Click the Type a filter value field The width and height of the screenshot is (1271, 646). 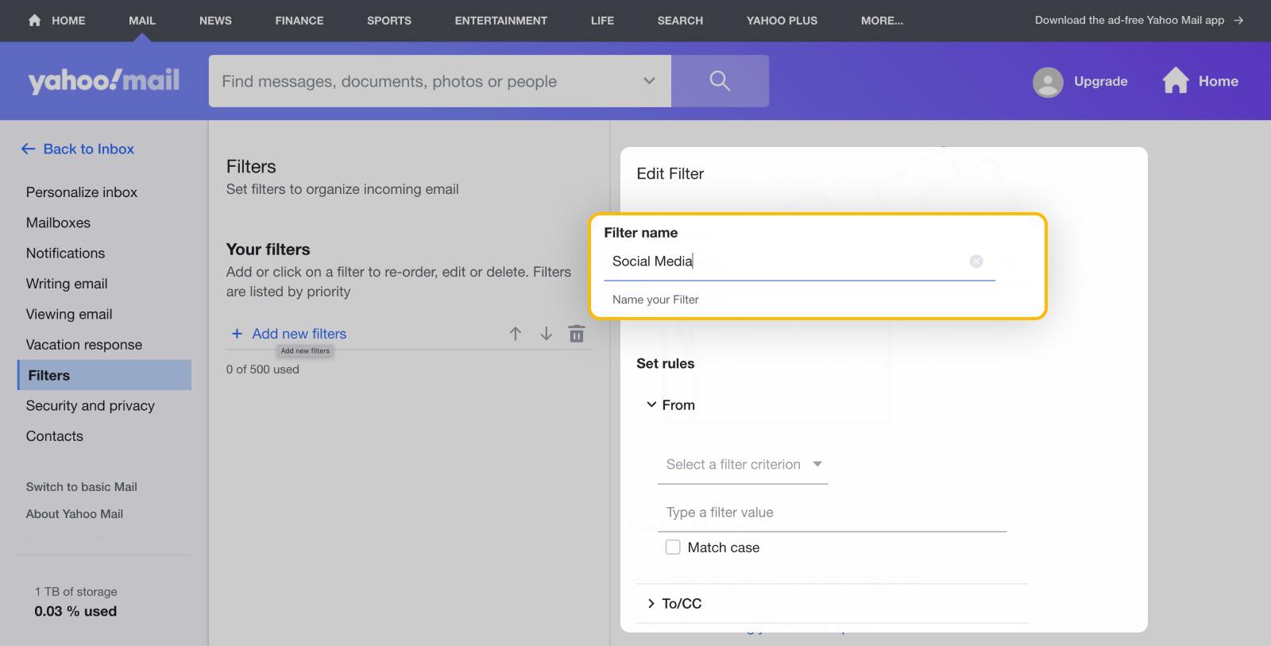pyautogui.click(x=834, y=513)
